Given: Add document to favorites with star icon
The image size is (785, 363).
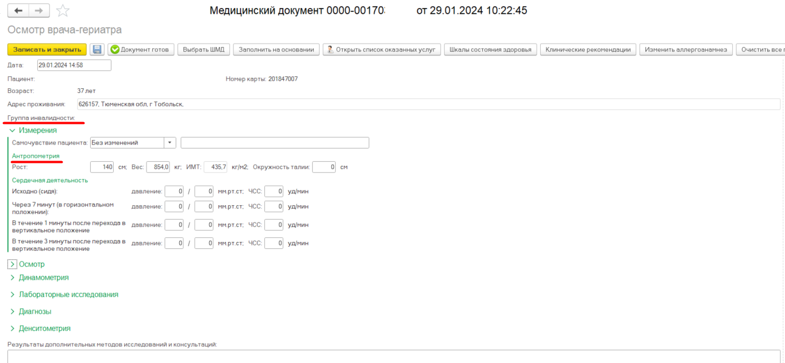Looking at the screenshot, I should [x=63, y=11].
